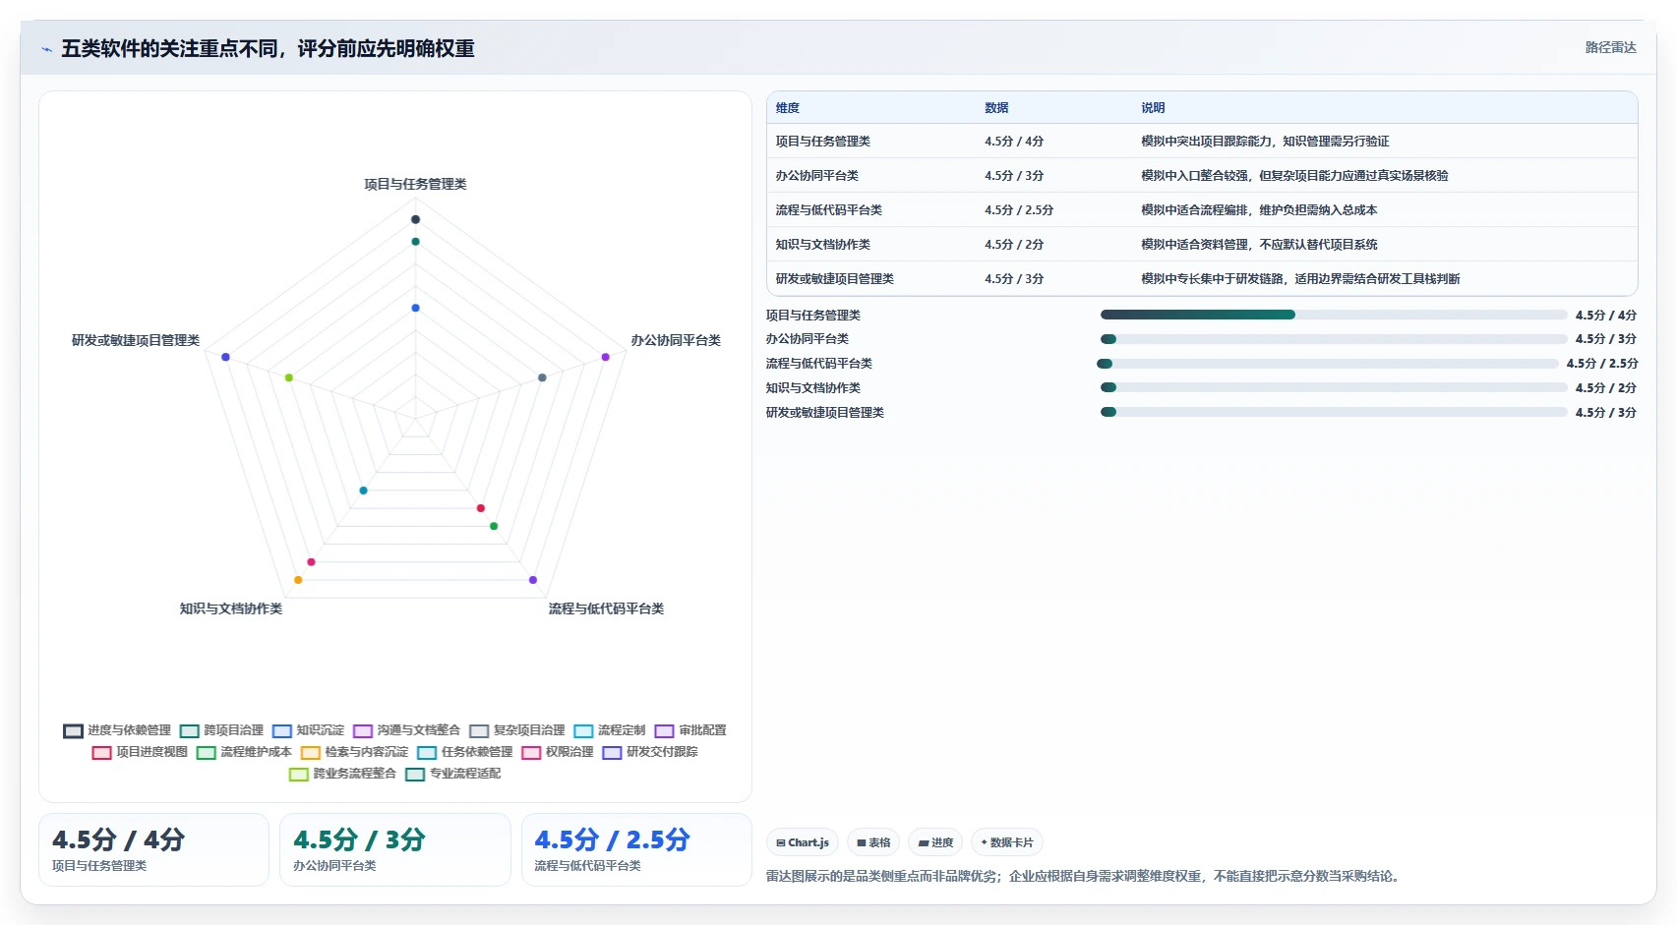Toggle the 沟通与文档整合 legend item

pos(406,730)
